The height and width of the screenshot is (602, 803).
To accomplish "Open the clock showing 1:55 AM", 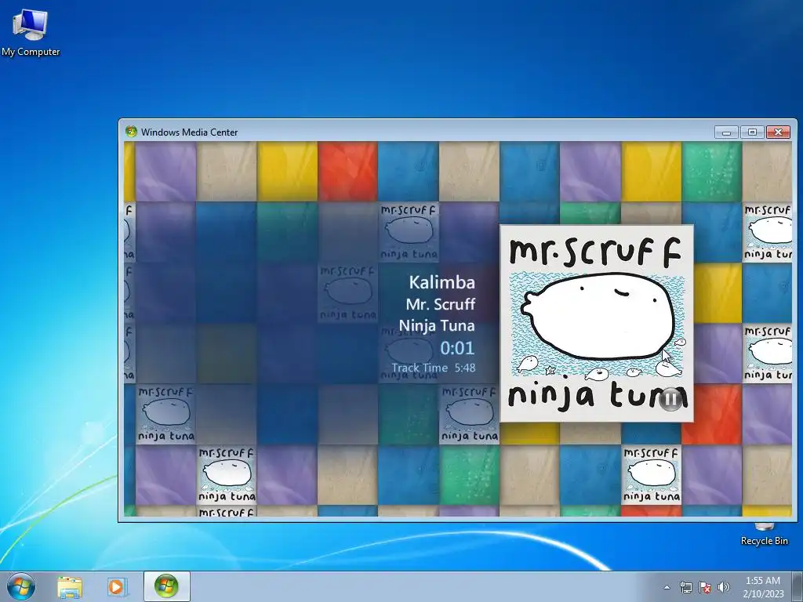I will [x=763, y=587].
